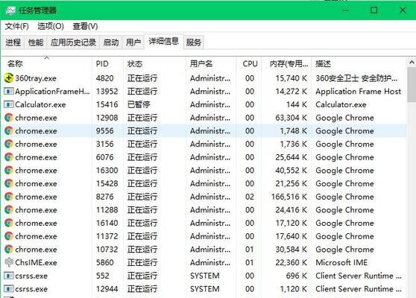The height and width of the screenshot is (298, 416).
Task: Switch to the 性能 tab
Action: pyautogui.click(x=36, y=42)
